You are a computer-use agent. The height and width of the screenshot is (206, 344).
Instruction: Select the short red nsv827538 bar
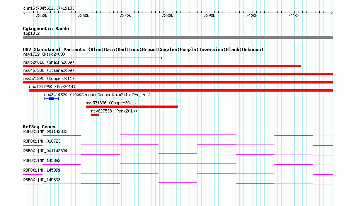[95, 115]
